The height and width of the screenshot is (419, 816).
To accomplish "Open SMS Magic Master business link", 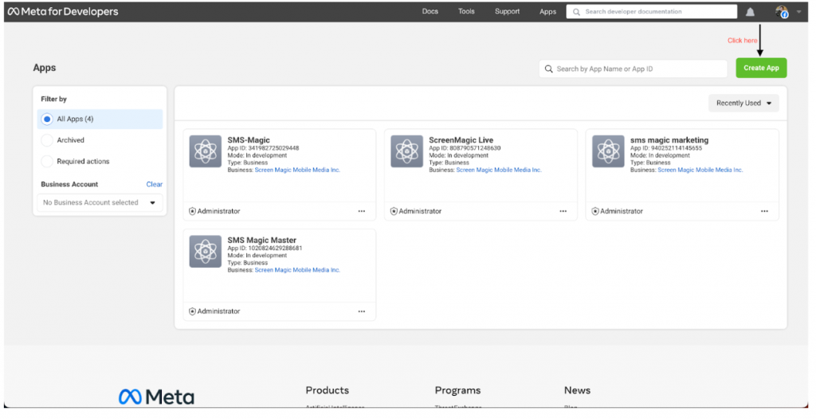I will point(297,269).
